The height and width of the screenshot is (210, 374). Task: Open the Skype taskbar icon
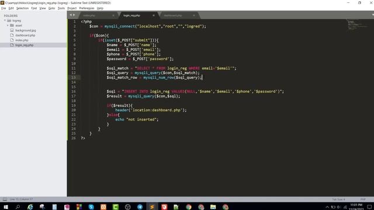click(x=91, y=207)
